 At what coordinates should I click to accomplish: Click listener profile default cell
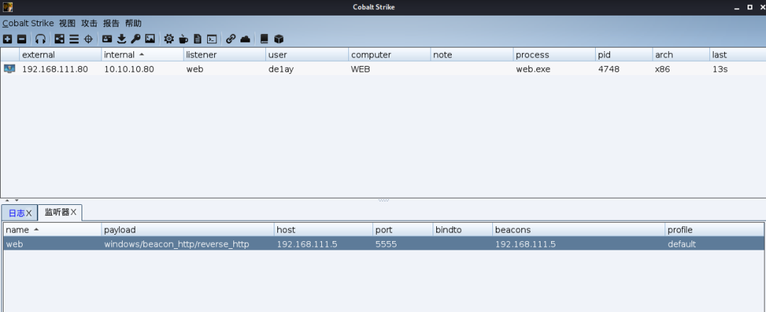click(x=682, y=244)
